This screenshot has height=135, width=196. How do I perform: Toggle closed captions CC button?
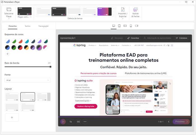(78, 122)
